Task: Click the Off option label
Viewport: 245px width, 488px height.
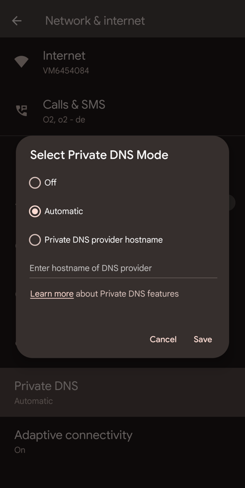Action: tap(51, 182)
